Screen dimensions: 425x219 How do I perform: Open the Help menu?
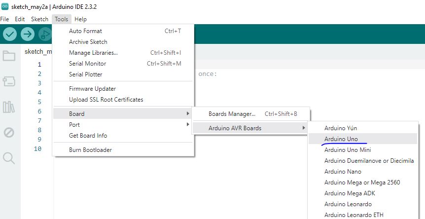(80, 19)
